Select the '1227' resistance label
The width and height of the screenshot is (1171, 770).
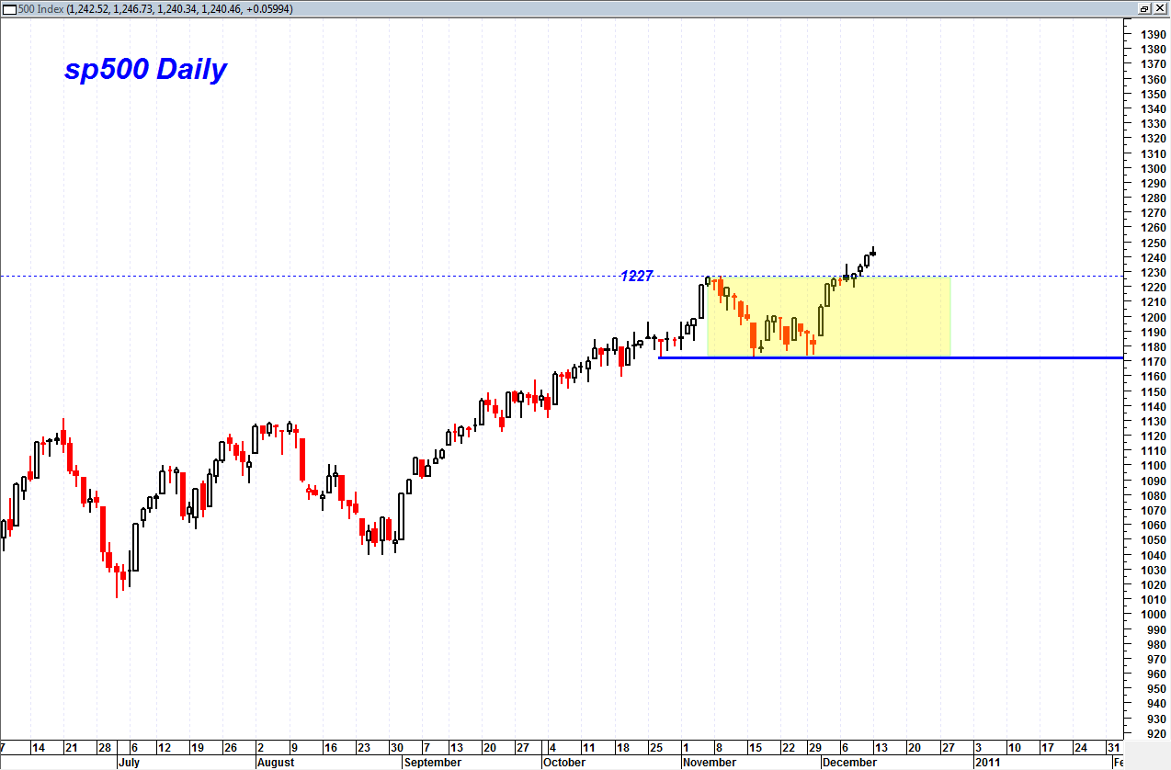tap(636, 276)
